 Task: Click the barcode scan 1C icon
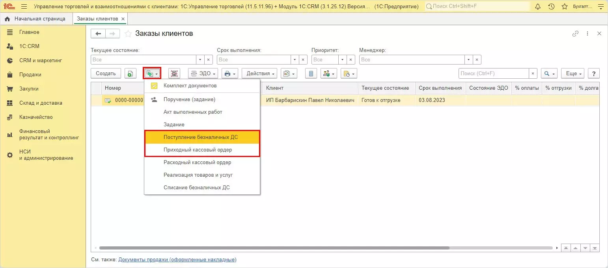(174, 74)
